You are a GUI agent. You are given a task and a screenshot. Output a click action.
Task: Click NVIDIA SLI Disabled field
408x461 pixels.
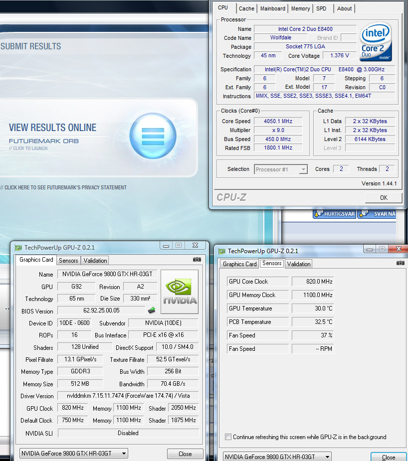[128, 433]
